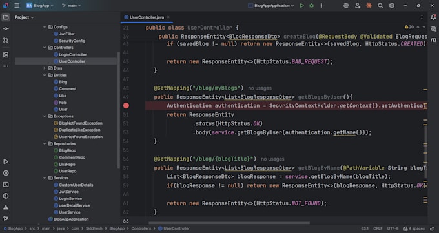This screenshot has width=439, height=233.
Task: Show more tool windows ellipsis
Action: click(6, 66)
